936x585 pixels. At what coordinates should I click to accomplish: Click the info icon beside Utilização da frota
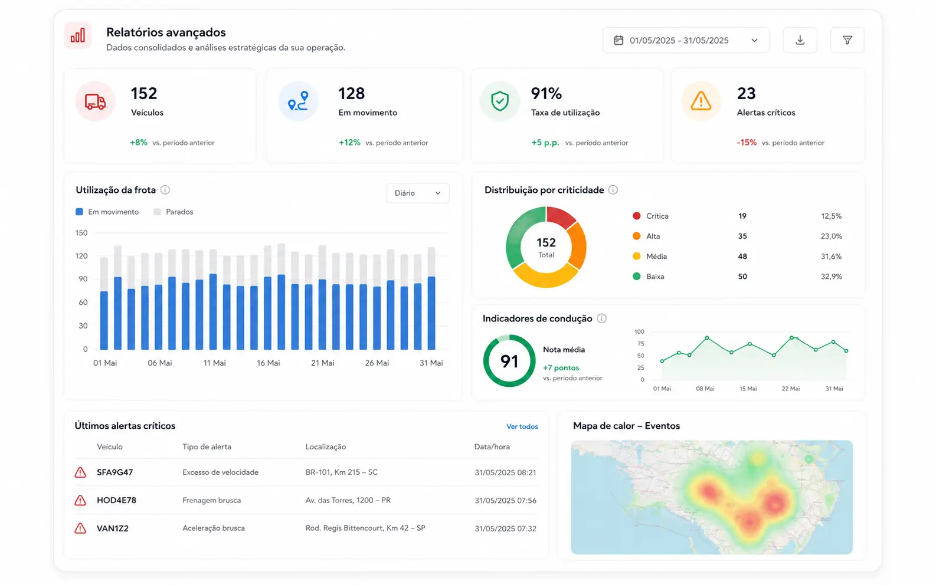(165, 190)
